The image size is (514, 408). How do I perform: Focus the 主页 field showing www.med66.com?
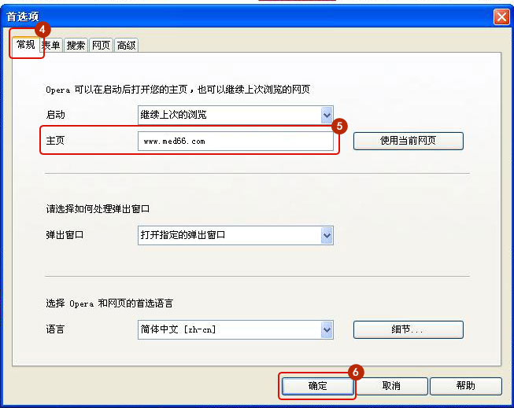tap(235, 142)
